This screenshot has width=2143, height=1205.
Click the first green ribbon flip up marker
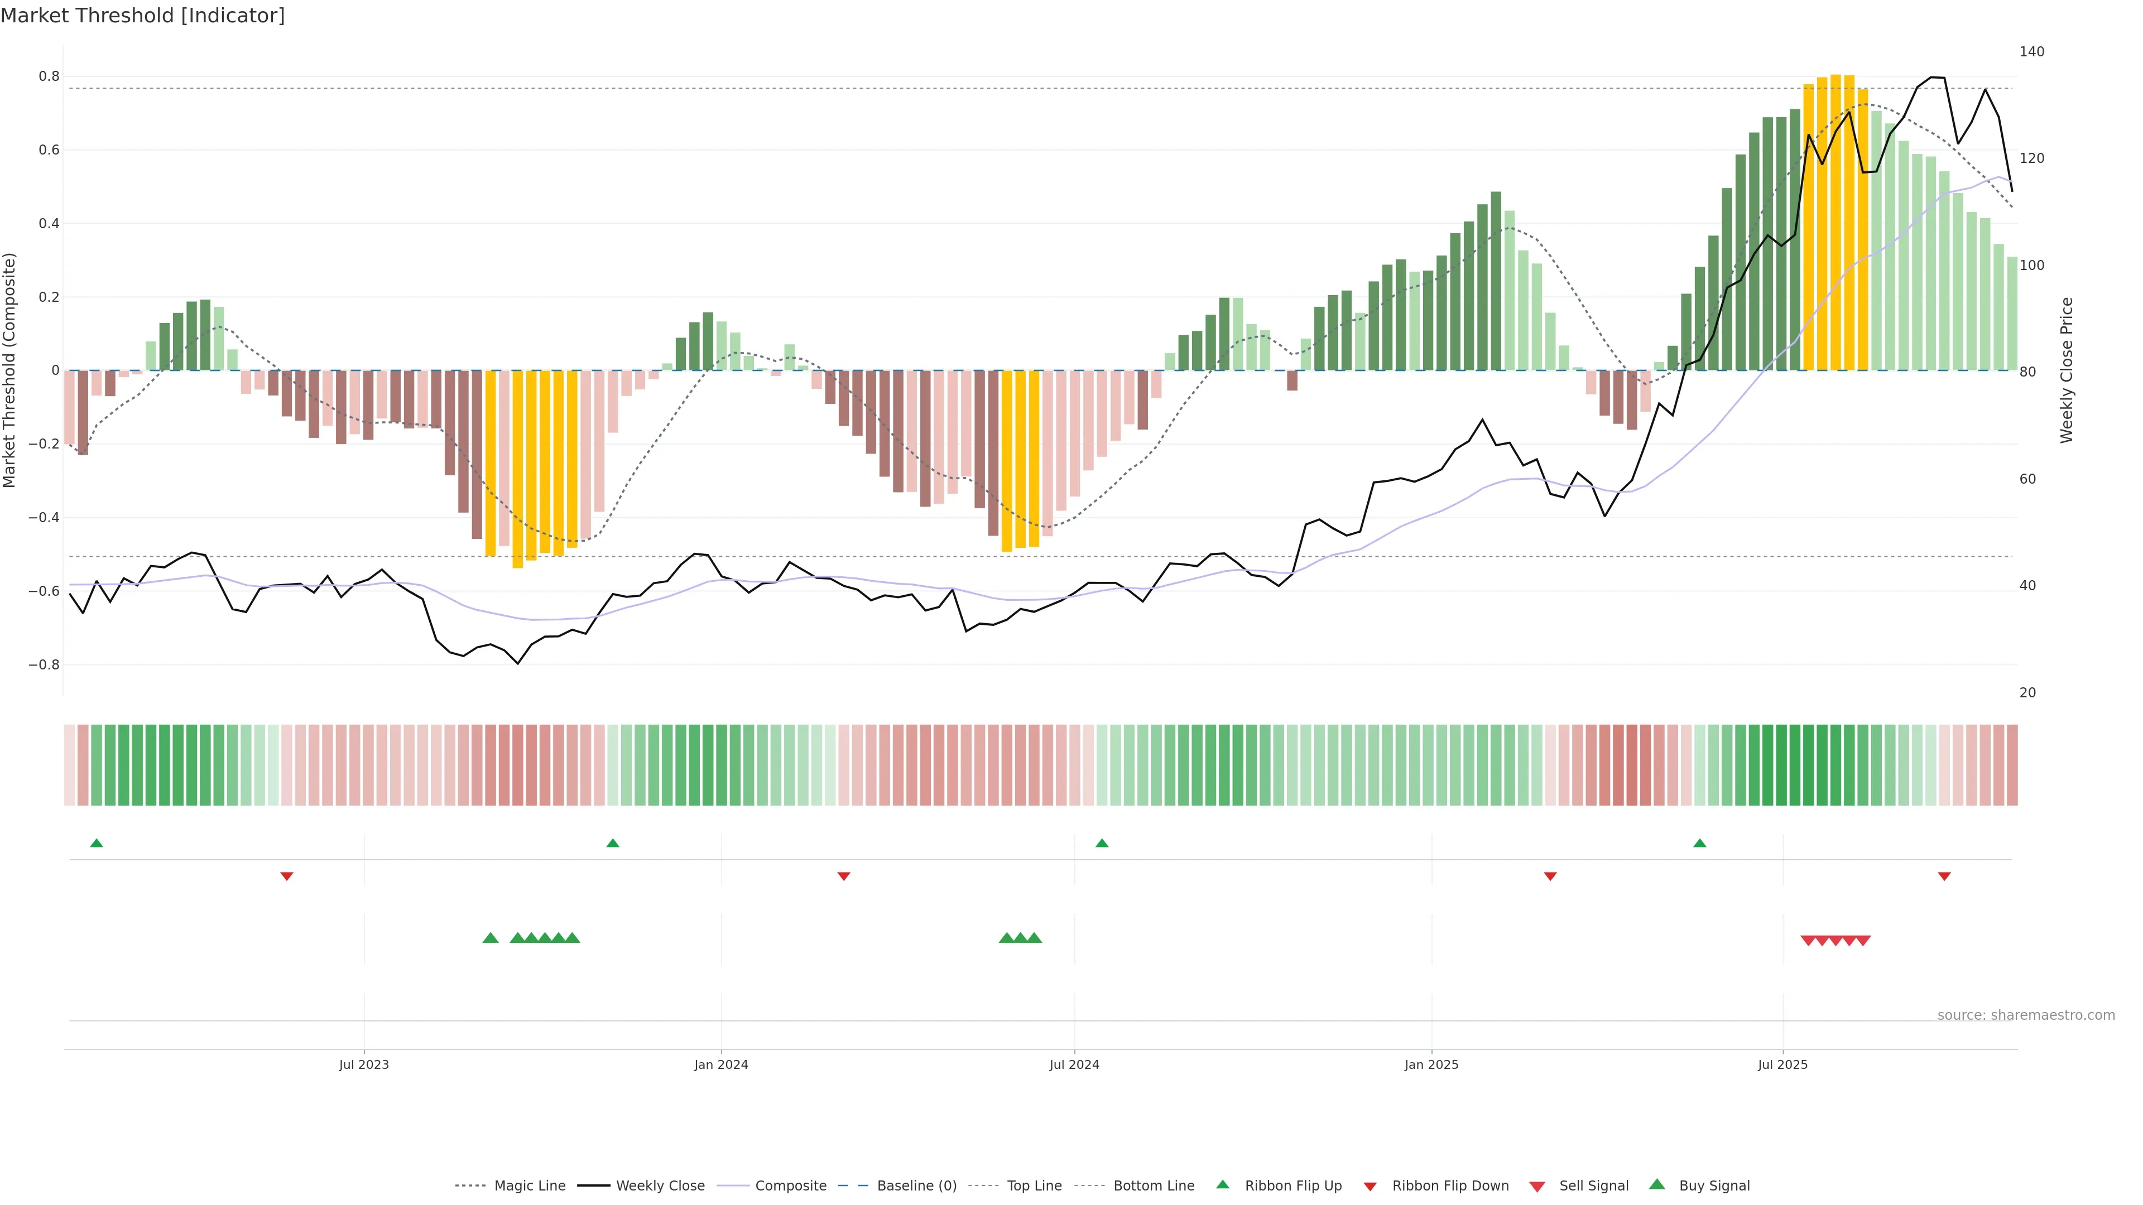coord(97,843)
